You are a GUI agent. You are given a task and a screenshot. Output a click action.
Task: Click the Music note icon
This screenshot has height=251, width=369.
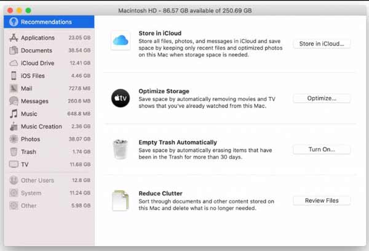click(14, 114)
